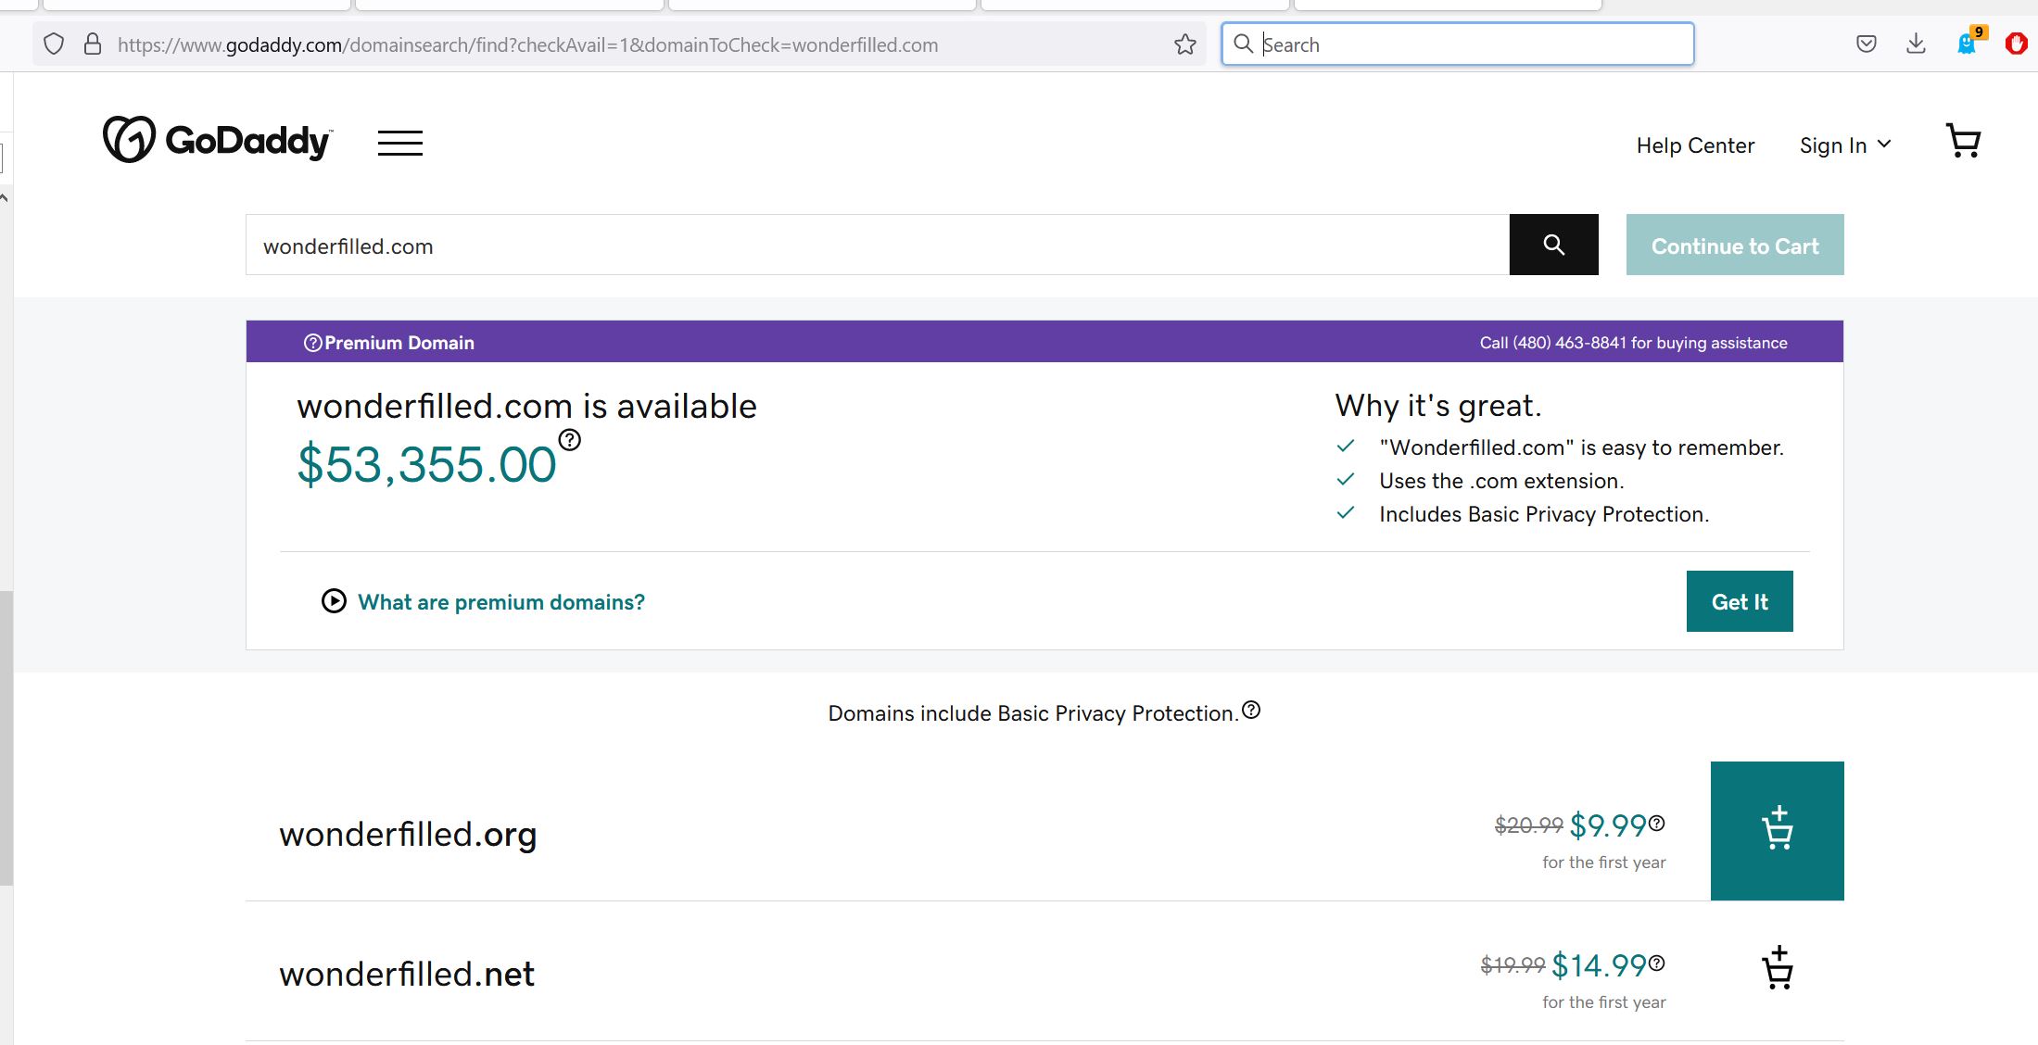Click the wonderfilled.com is available heading
This screenshot has height=1045, width=2038.
(526, 406)
